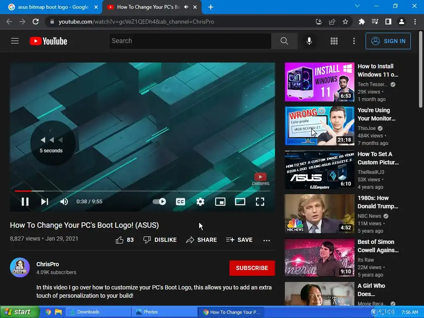This screenshot has height=318, width=424.
Task: Pause the video with the pause button
Action: coord(25,202)
